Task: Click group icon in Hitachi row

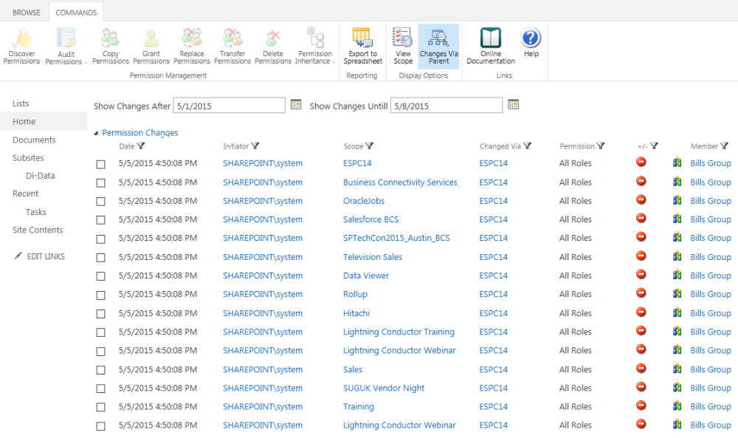Action: (677, 312)
